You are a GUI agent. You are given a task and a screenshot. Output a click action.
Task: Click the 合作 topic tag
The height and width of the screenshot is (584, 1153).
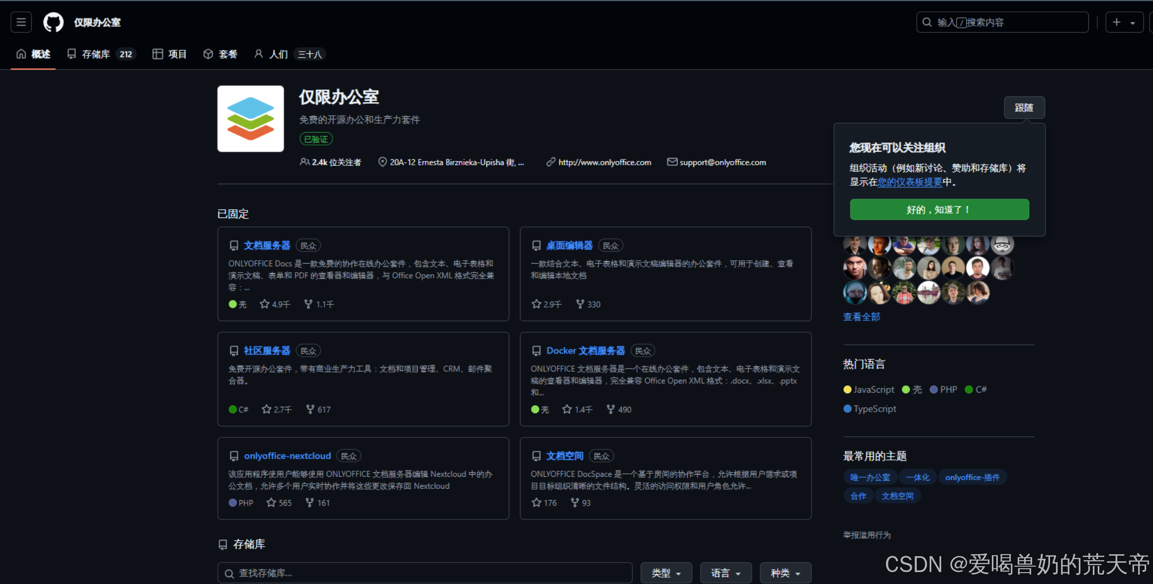pyautogui.click(x=858, y=496)
